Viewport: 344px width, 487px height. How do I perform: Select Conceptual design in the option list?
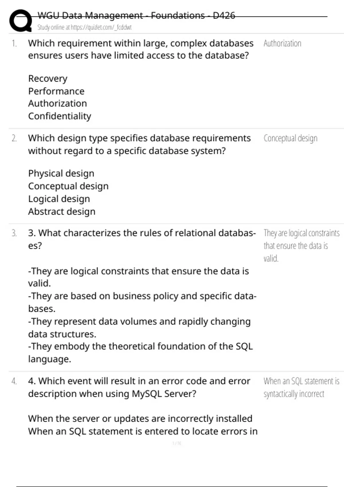pos(68,186)
